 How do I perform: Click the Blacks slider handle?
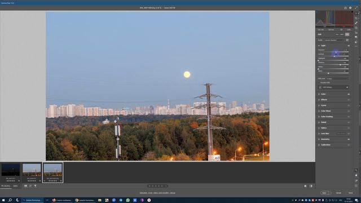click(328, 73)
